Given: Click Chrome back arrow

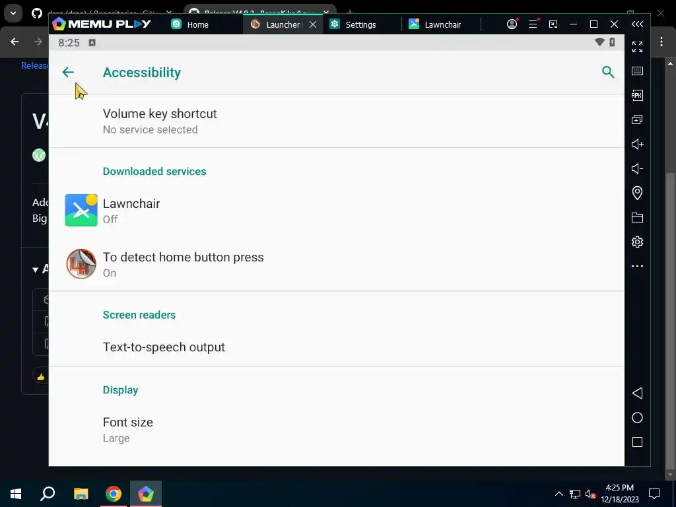Looking at the screenshot, I should pyautogui.click(x=15, y=42).
